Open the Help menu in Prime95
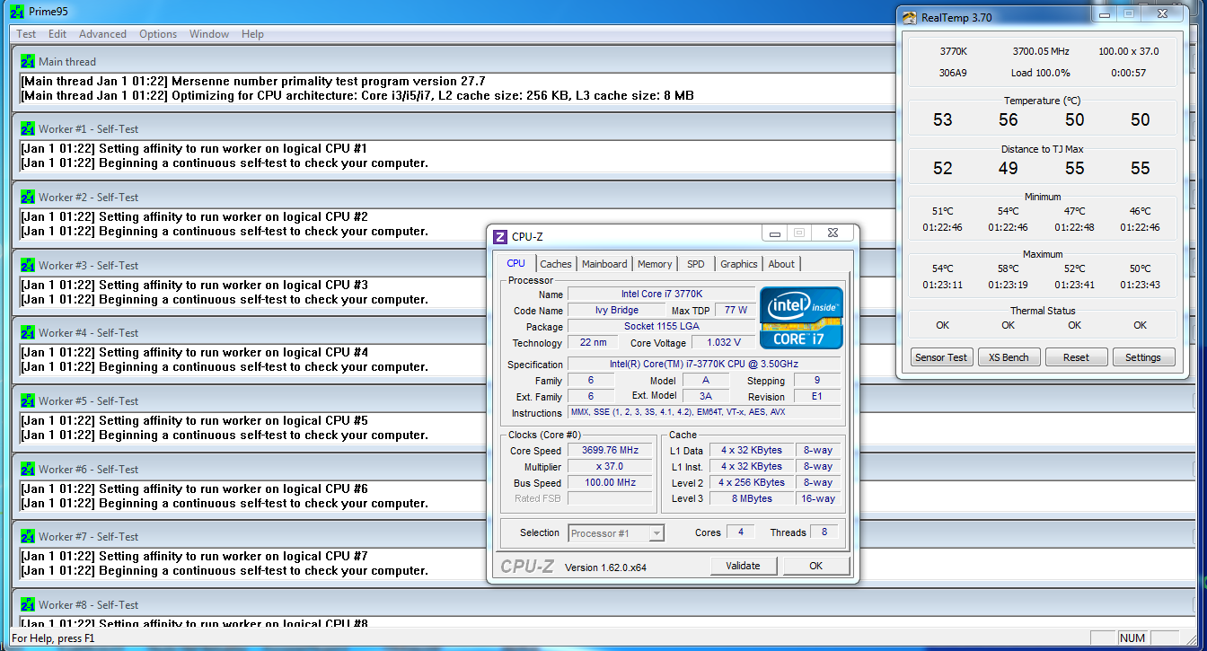 253,34
